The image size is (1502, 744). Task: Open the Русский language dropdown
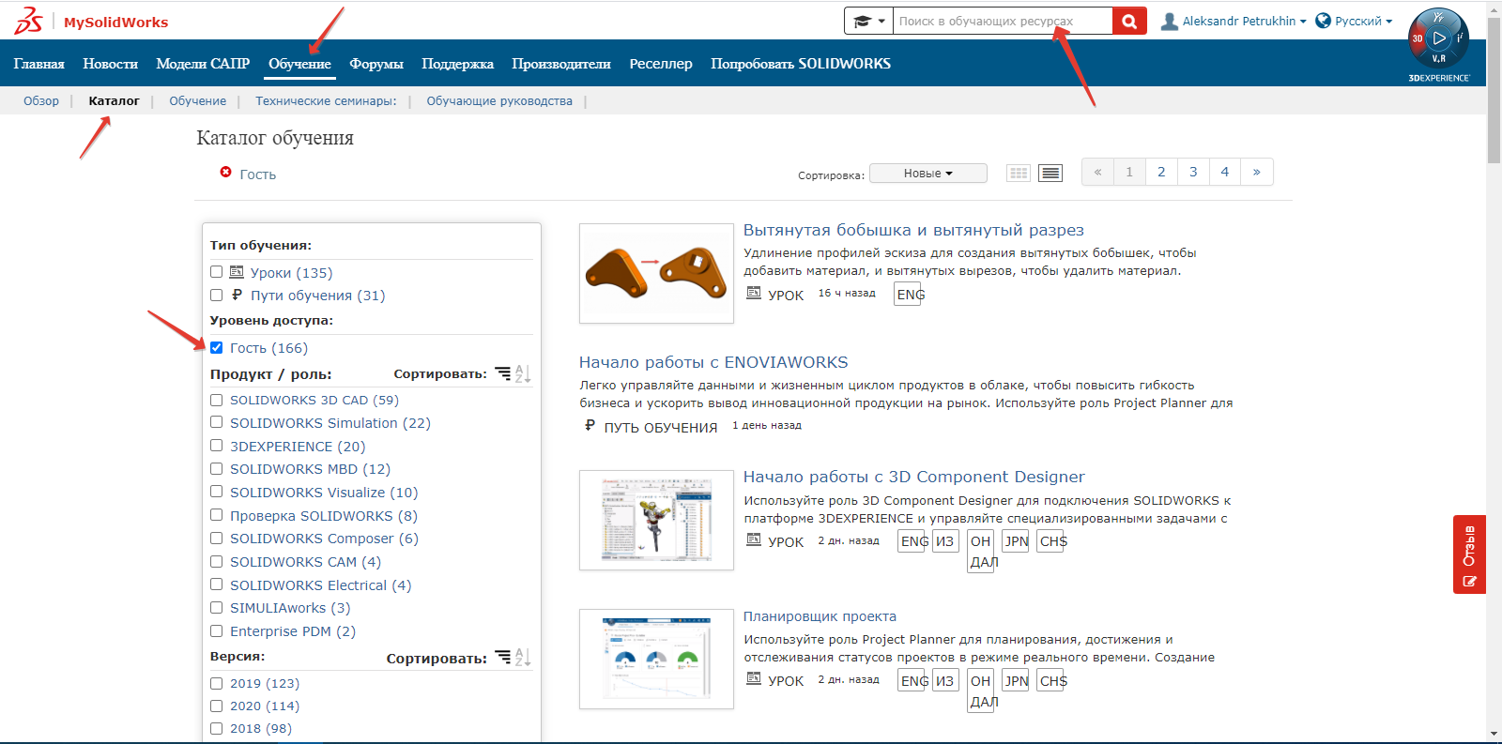(x=1354, y=21)
